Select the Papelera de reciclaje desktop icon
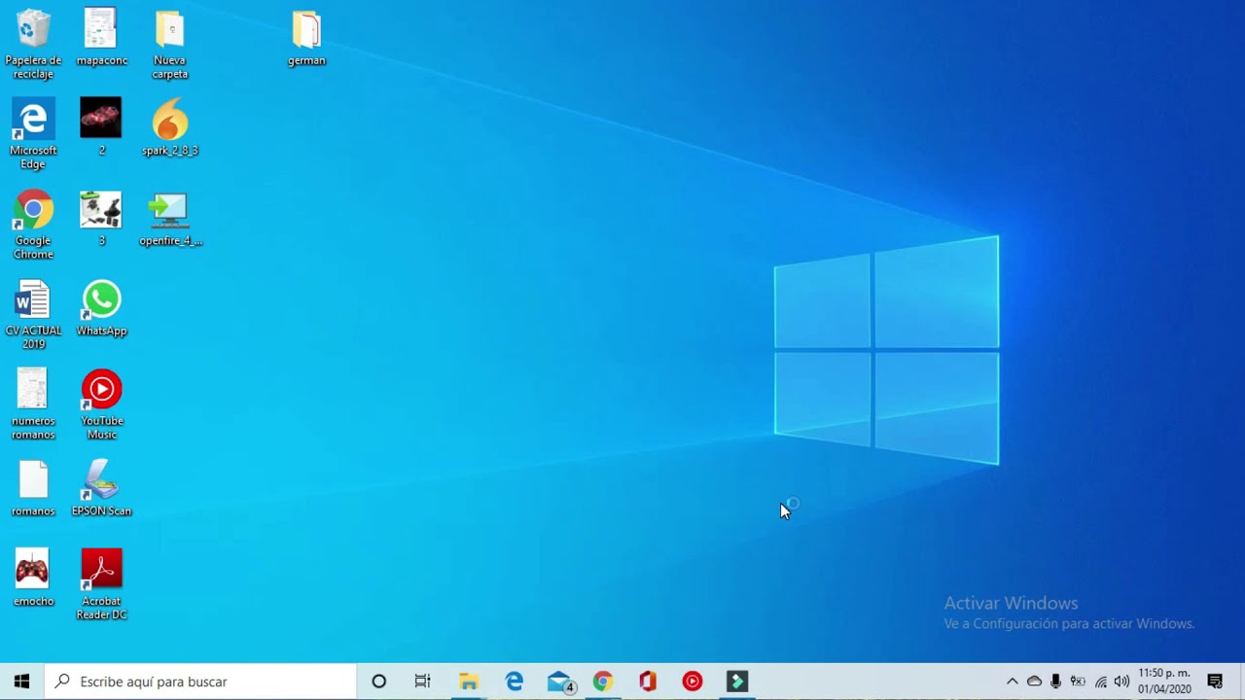This screenshot has width=1245, height=700. [33, 44]
